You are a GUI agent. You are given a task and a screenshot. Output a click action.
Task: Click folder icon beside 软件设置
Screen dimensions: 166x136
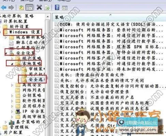pyautogui.click(x=5, y=27)
